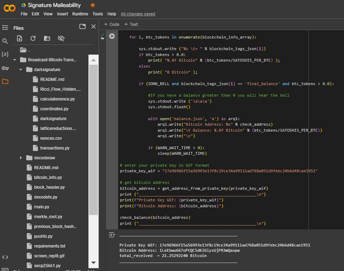Open the Runtime menu
The width and height of the screenshot is (344, 271).
point(80,14)
